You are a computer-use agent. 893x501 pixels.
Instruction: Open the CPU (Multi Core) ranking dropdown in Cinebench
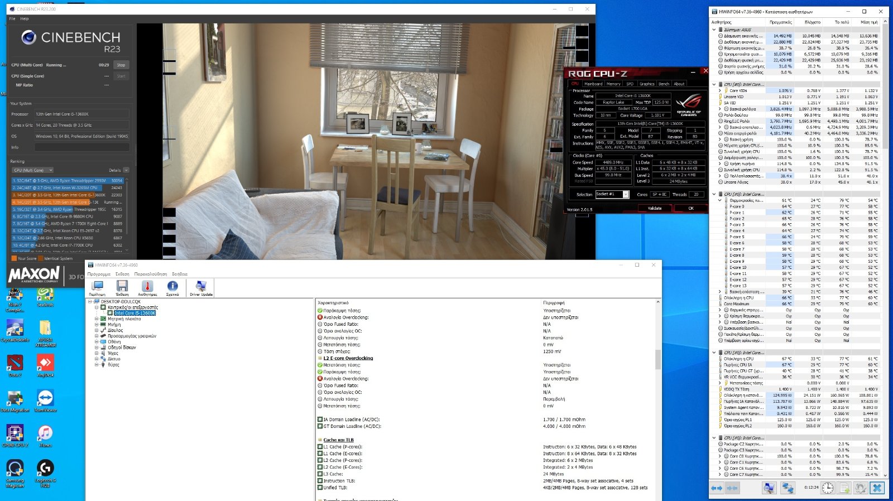point(32,170)
